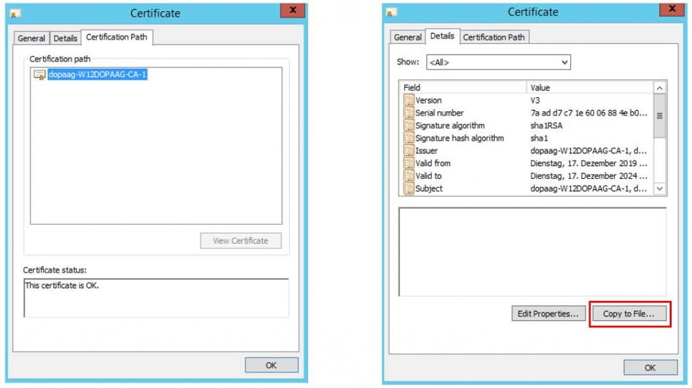
Task: Click the field list scroll down arrow
Action: pyautogui.click(x=660, y=189)
